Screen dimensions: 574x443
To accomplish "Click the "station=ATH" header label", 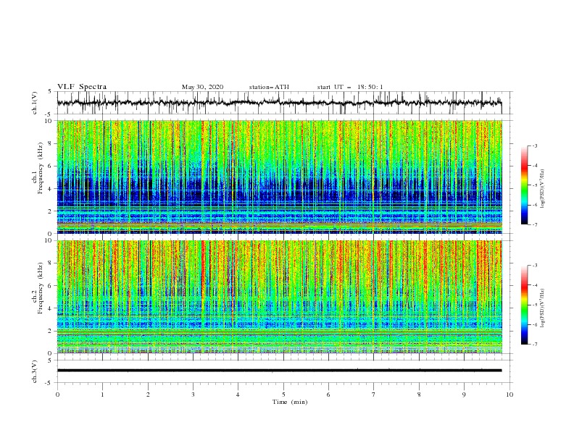I will 269,87.
